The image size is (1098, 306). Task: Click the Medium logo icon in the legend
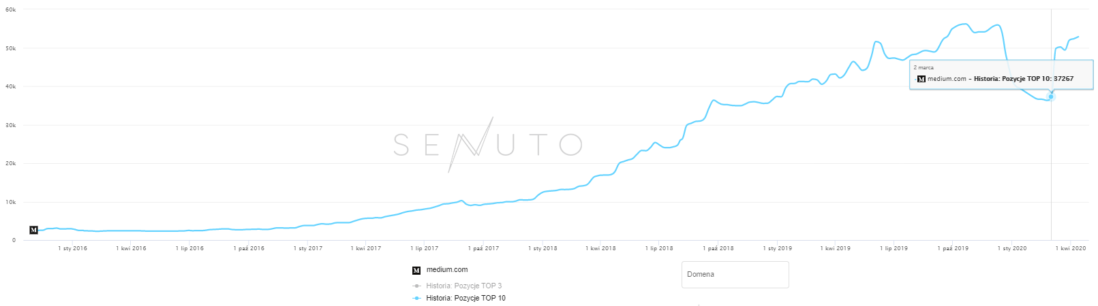416,270
